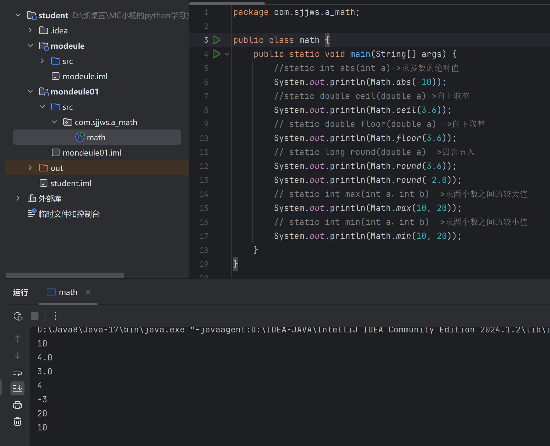Select the math class file in tree
Viewport: 550px width, 446px height.
point(96,137)
